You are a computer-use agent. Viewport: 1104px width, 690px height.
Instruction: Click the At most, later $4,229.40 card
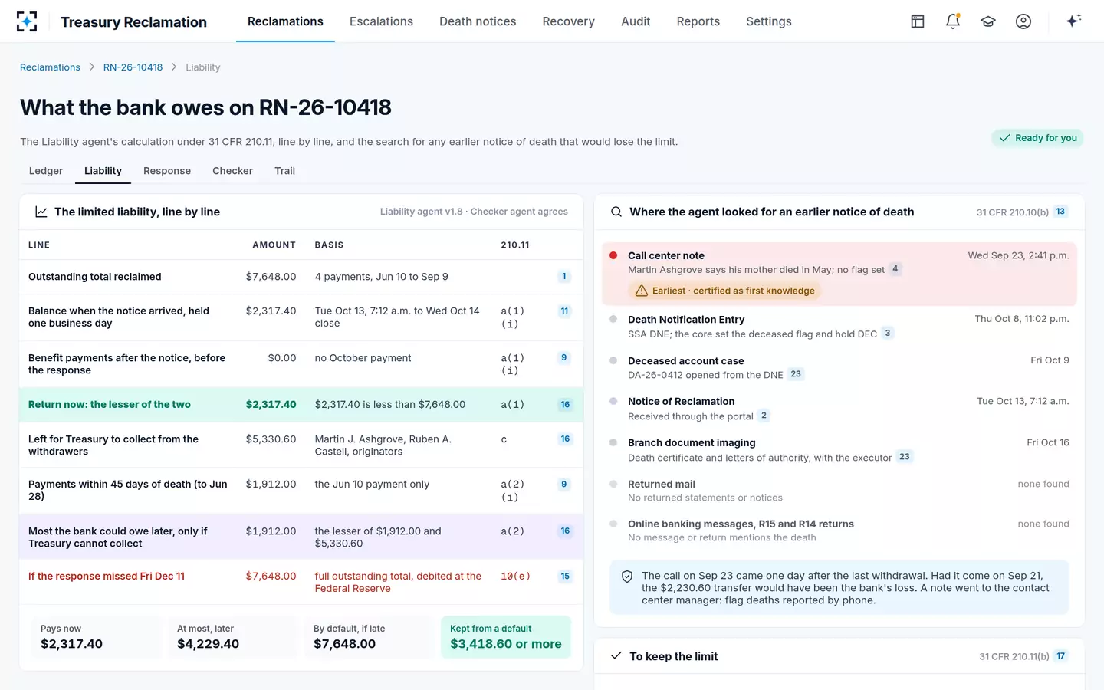233,637
